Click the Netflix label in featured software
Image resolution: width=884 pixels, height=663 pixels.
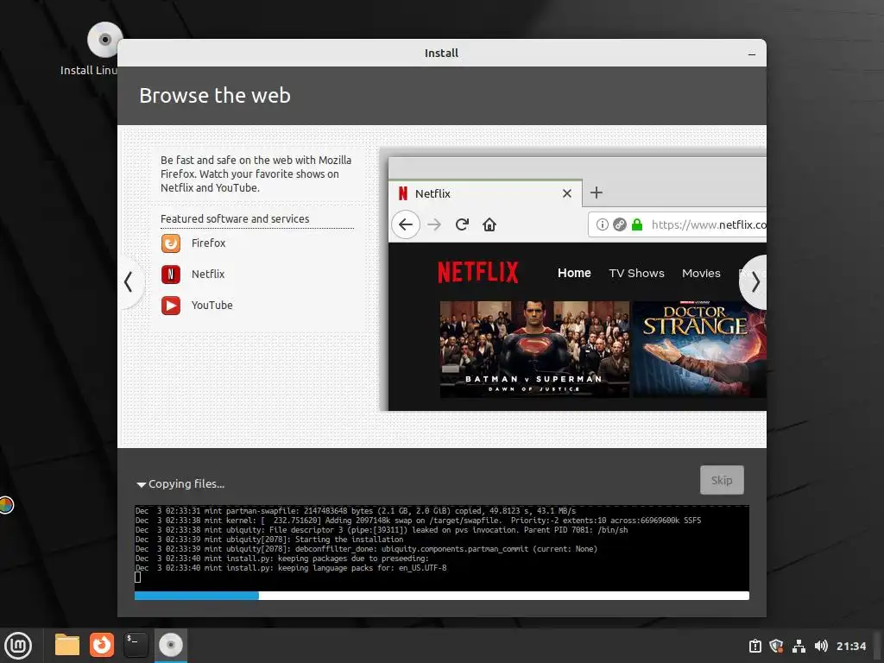pyautogui.click(x=208, y=275)
